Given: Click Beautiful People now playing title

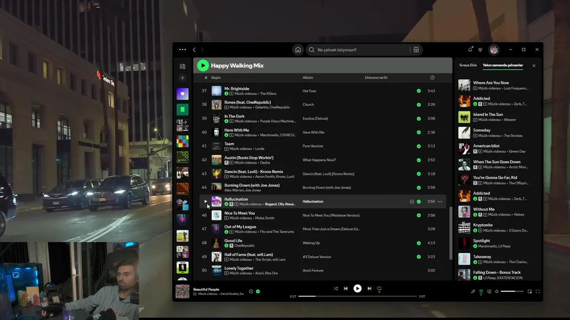Looking at the screenshot, I should 206,289.
